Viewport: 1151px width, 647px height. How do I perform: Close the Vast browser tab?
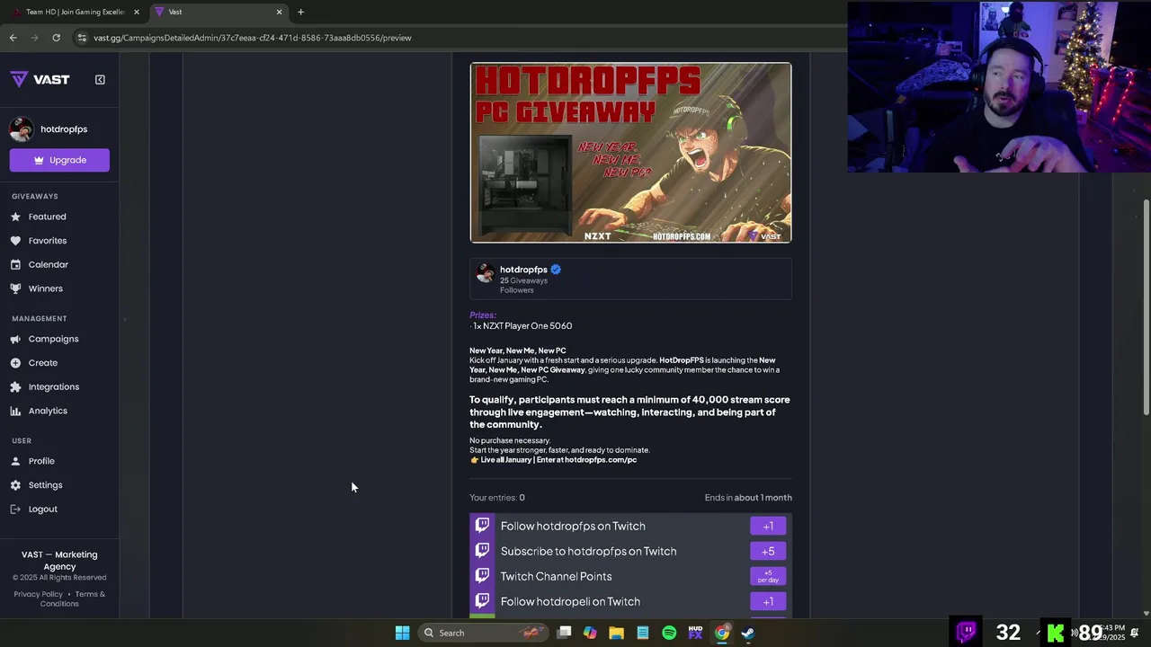click(x=279, y=12)
